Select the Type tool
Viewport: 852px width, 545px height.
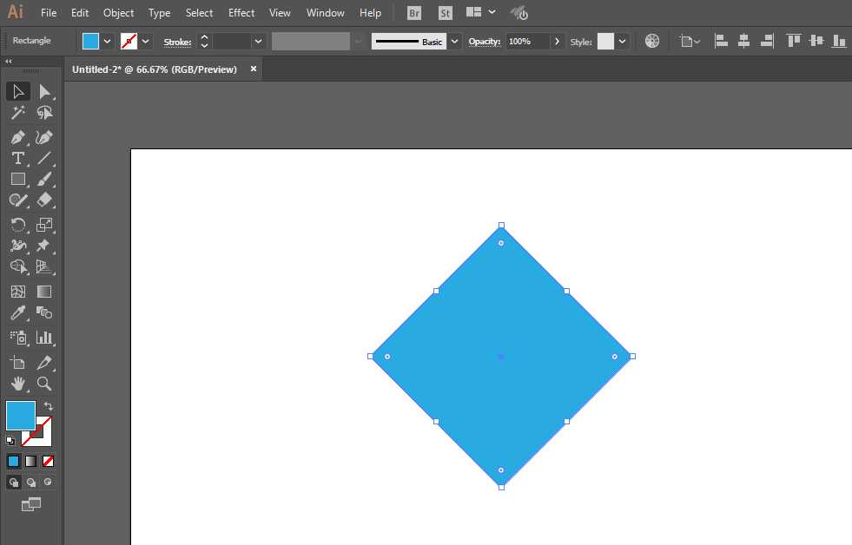click(18, 159)
